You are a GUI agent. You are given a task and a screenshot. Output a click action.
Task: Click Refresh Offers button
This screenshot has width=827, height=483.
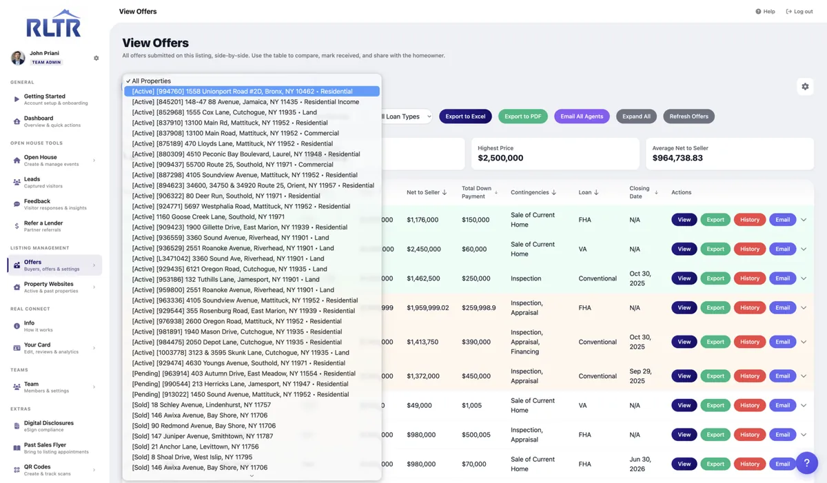click(688, 116)
